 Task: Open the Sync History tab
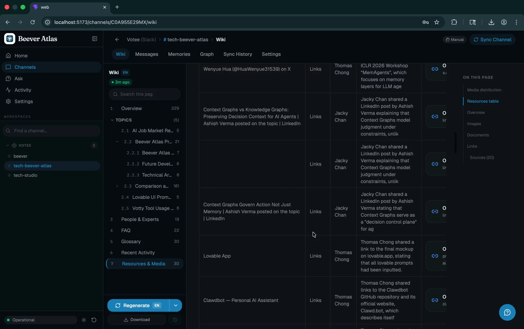click(x=238, y=54)
